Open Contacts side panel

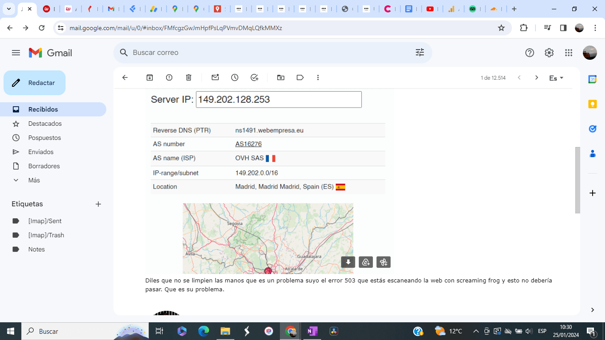(x=593, y=154)
